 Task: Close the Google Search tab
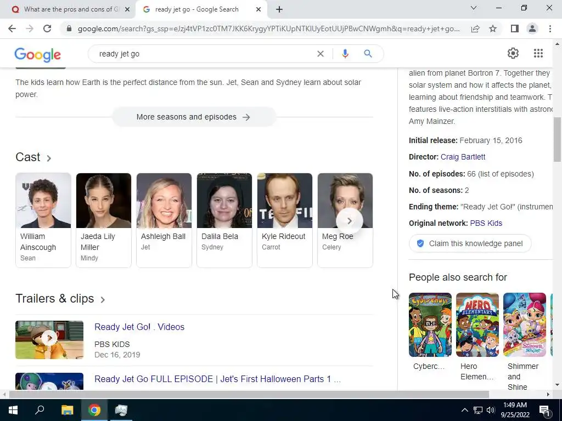(x=258, y=9)
